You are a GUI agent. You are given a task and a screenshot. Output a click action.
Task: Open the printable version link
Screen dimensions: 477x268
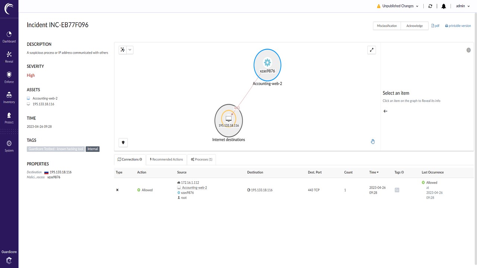pos(458,26)
